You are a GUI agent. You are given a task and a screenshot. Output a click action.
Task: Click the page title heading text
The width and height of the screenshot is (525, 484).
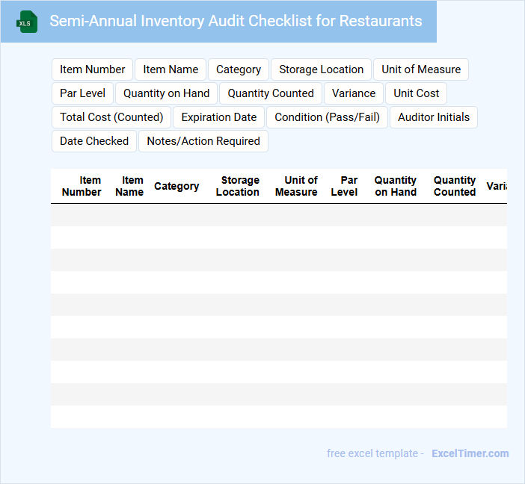[236, 21]
